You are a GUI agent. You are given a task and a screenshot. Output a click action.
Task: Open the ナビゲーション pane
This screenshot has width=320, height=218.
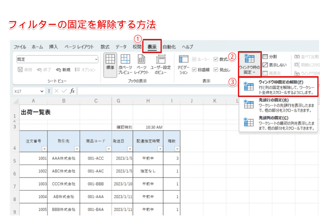[x=184, y=65]
